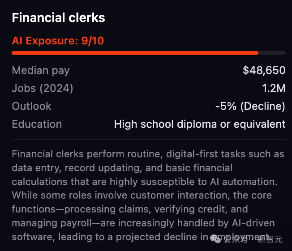Click the gray unfilled end of the exposure bar
The image size is (292, 251).
pos(272,53)
